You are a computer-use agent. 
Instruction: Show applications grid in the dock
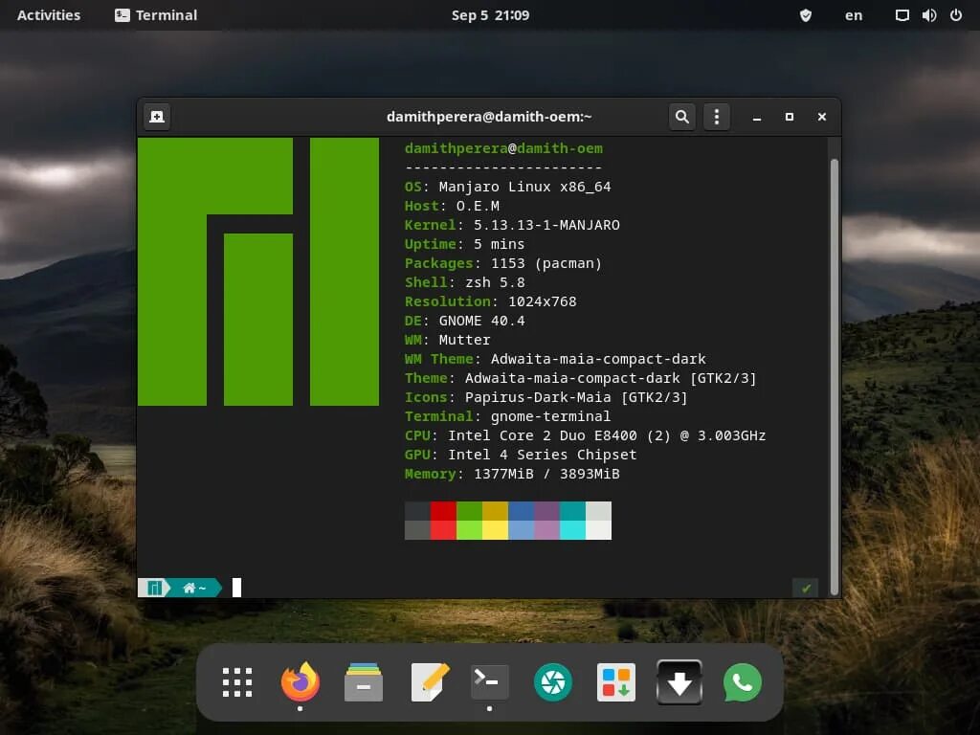click(237, 681)
